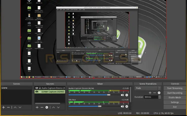Hide the Audio Capture Device source eye

(37, 88)
